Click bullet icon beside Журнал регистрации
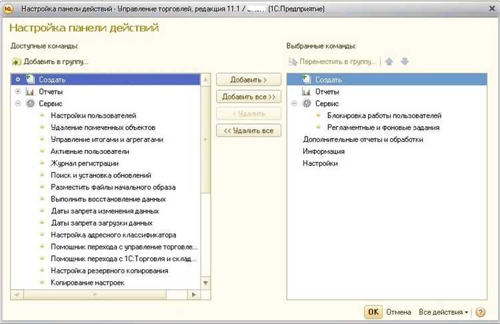This screenshot has width=500, height=324. tap(42, 163)
